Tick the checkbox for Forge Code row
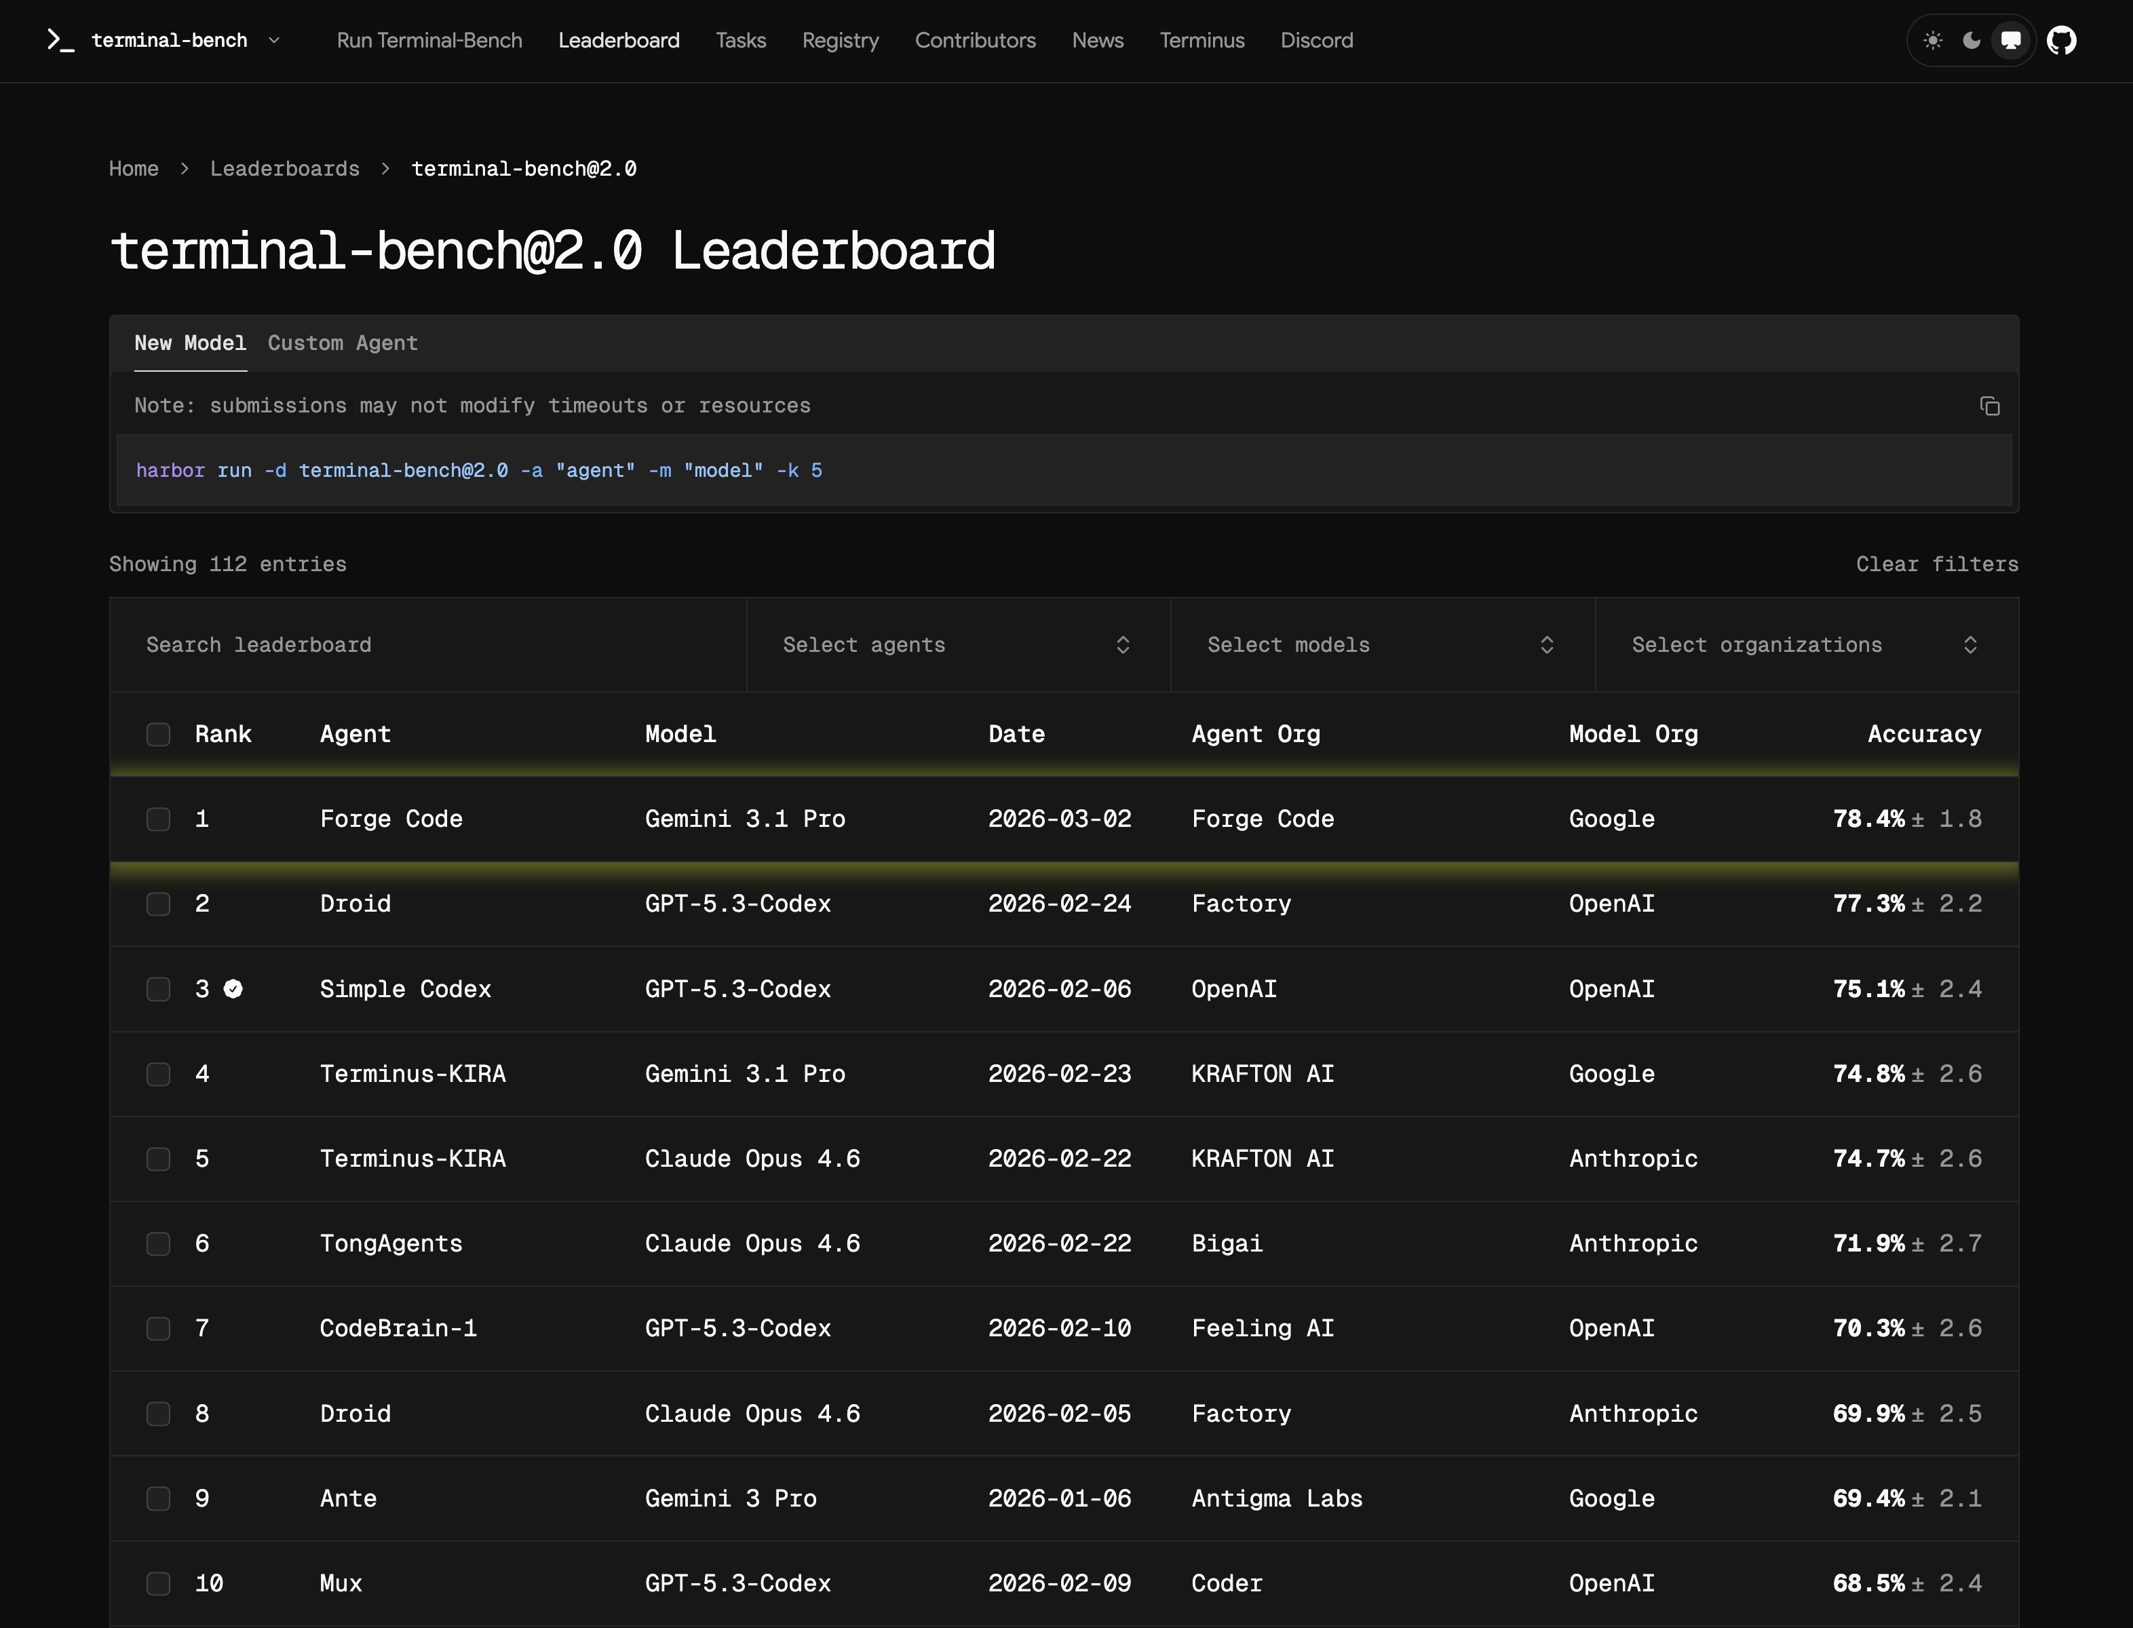The image size is (2133, 1628). [x=159, y=819]
